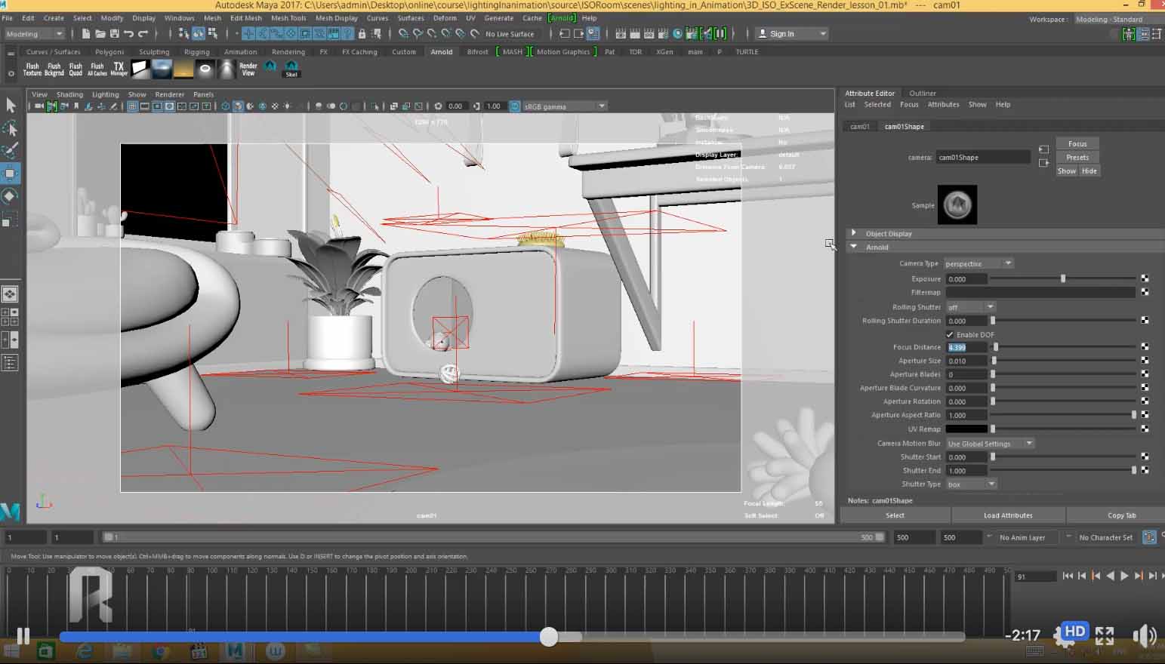Select the Move tool in left toolbox
Image resolution: width=1165 pixels, height=664 pixels.
point(10,174)
